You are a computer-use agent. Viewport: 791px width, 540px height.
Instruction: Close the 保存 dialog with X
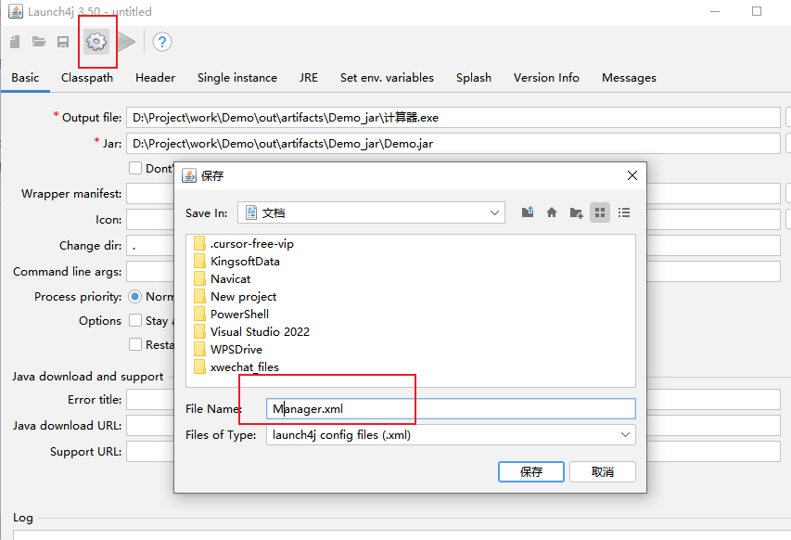[632, 175]
